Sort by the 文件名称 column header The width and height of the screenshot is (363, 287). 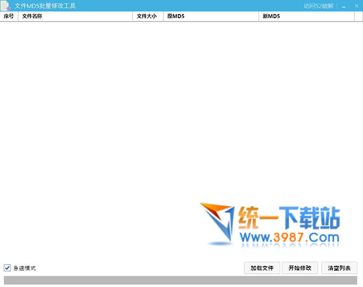[x=76, y=16]
